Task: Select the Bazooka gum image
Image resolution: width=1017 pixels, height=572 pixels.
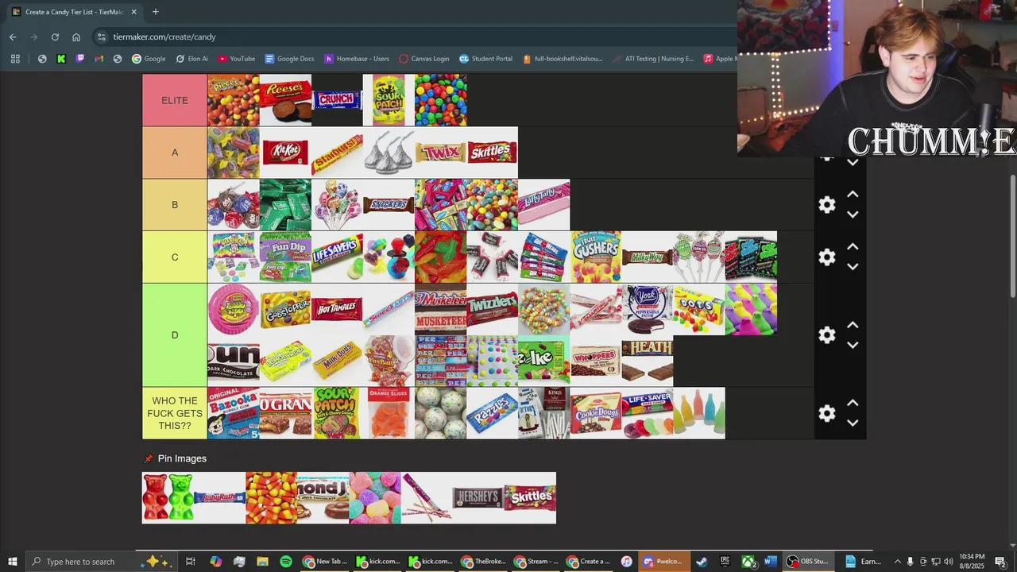Action: [234, 413]
